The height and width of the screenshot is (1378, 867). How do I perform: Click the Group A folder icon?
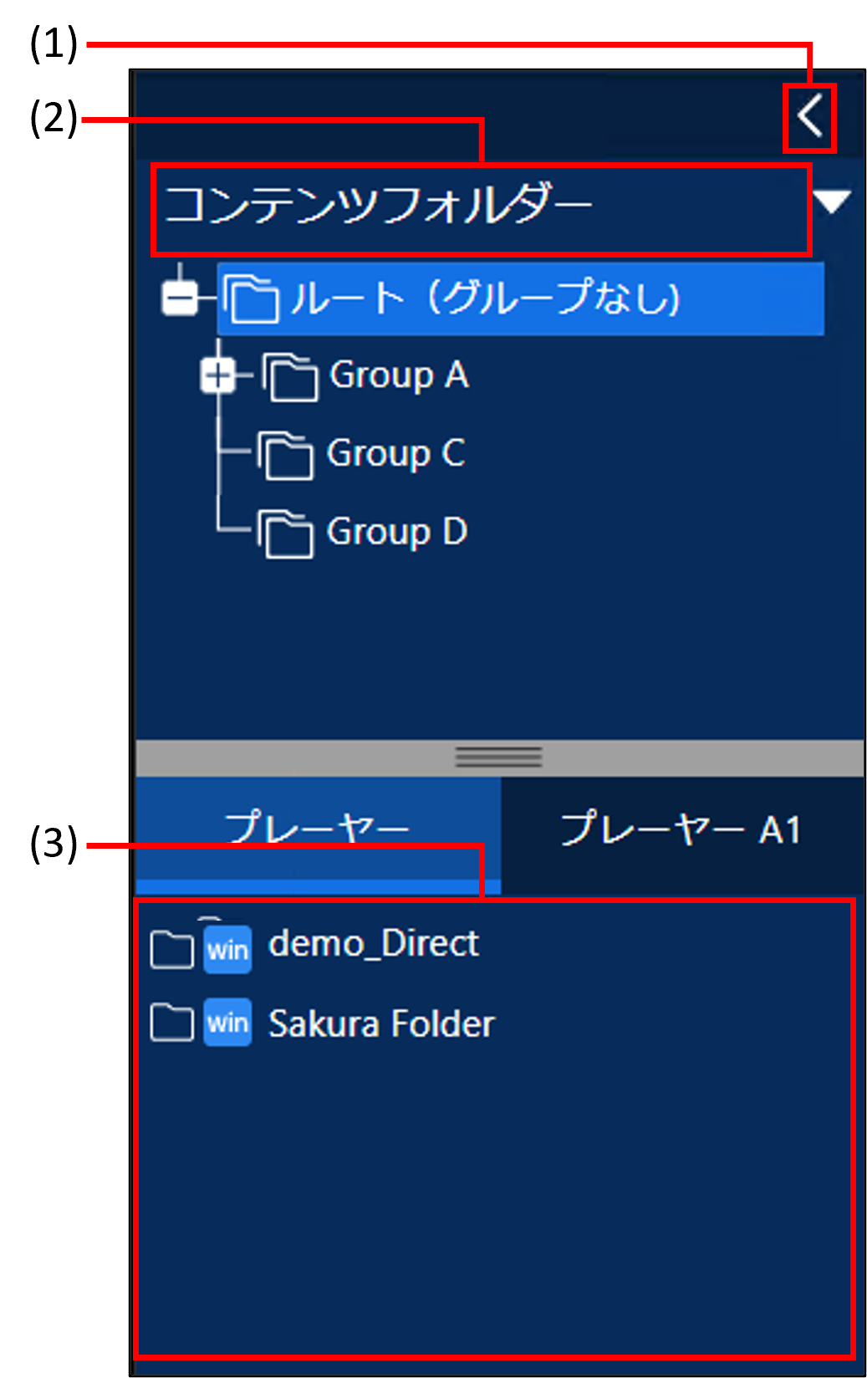pyautogui.click(x=291, y=377)
